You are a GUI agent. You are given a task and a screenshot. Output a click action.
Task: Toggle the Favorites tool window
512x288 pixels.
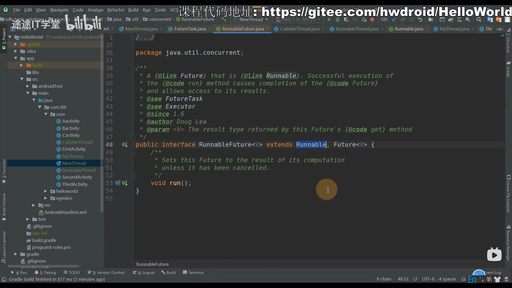click(x=4, y=171)
